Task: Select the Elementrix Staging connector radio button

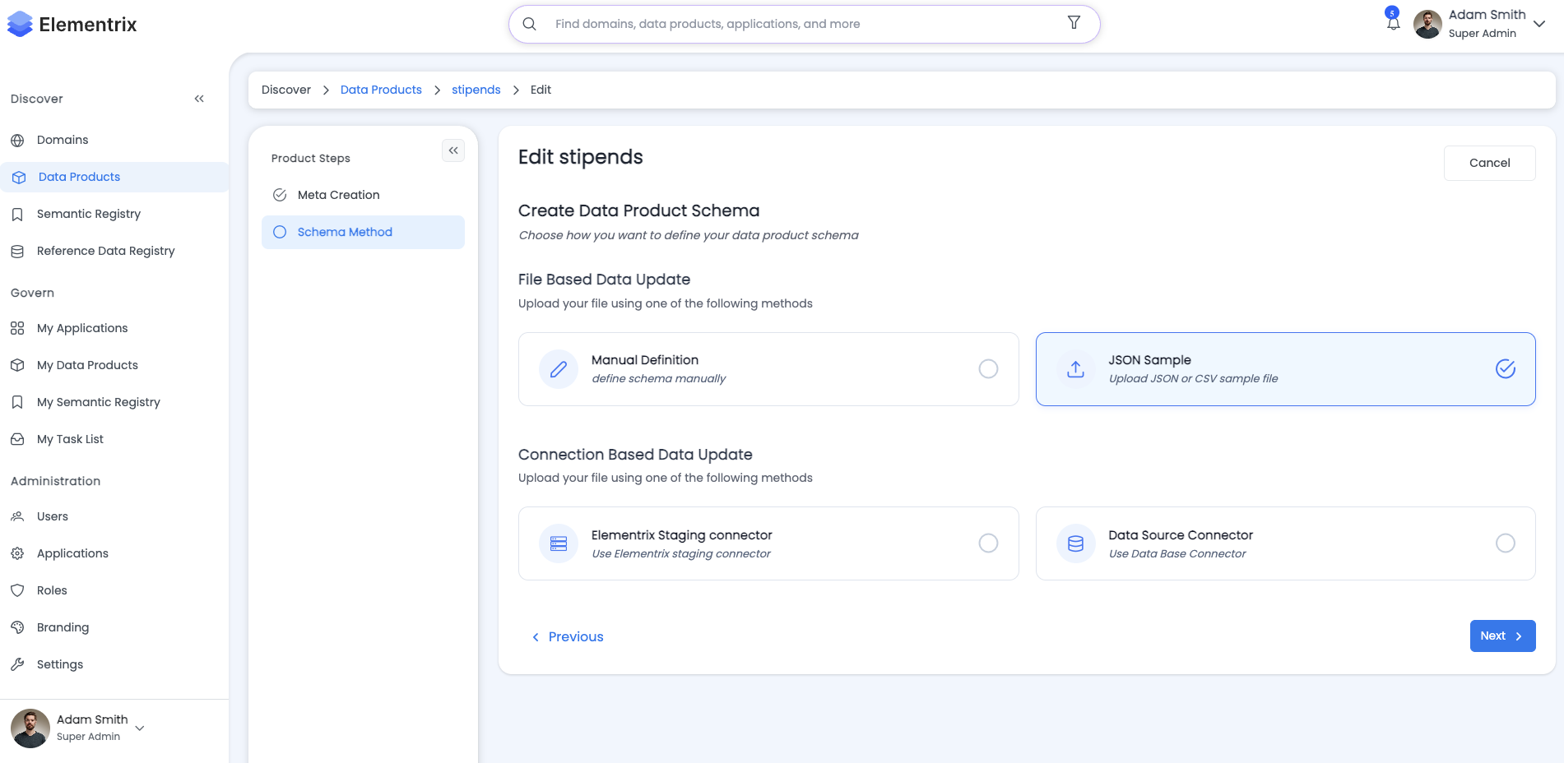Action: (988, 543)
